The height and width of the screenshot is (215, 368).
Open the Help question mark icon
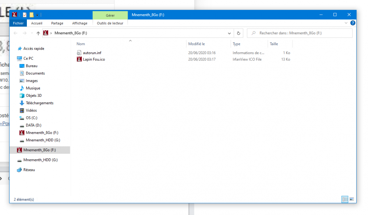[x=353, y=23]
